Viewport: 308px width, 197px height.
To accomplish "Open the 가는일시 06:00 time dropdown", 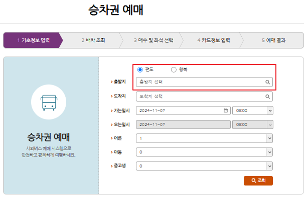I will point(253,110).
